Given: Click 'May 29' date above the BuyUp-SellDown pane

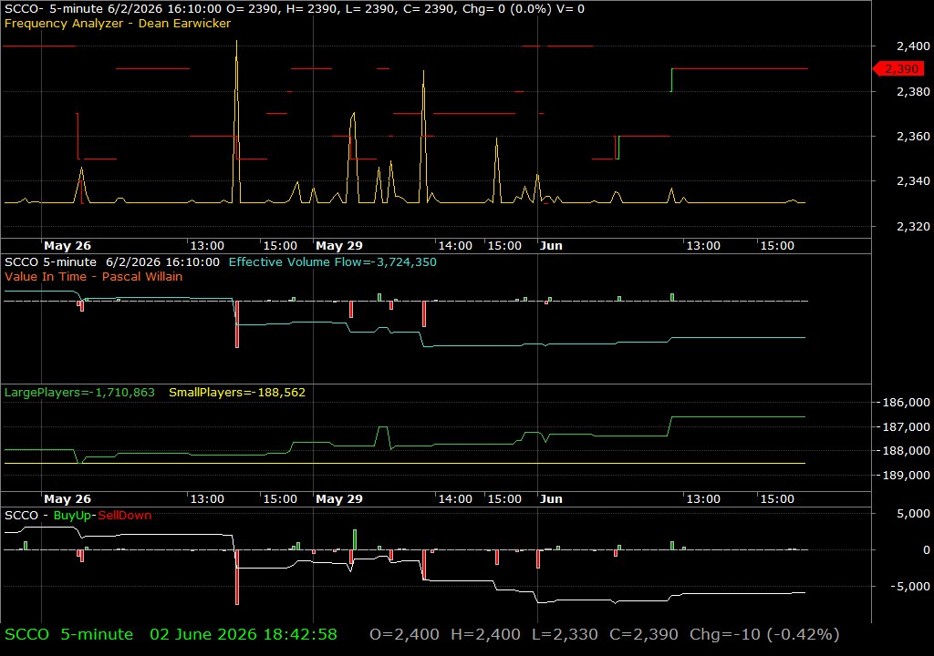Looking at the screenshot, I should click(339, 499).
